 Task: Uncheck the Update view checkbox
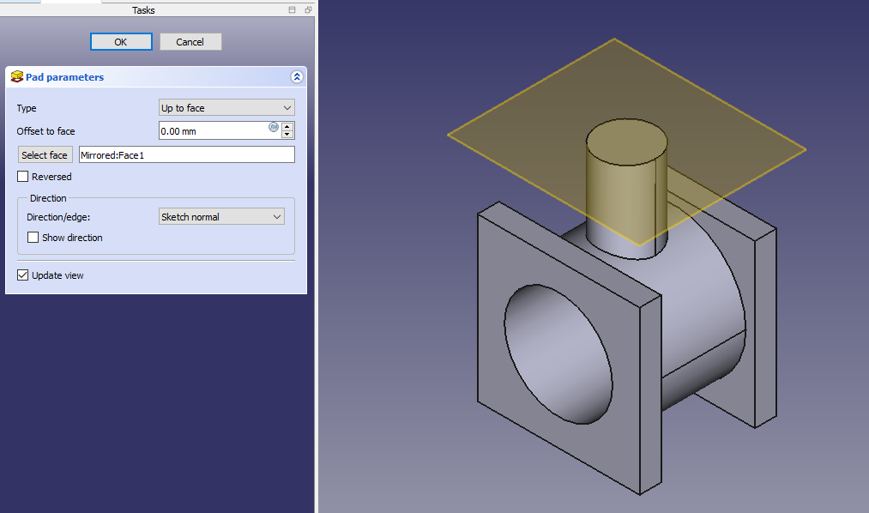pyautogui.click(x=23, y=275)
